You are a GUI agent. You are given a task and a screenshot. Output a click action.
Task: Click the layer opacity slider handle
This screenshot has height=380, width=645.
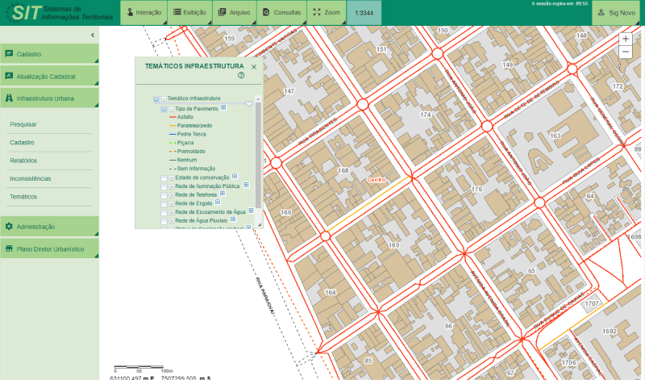pos(249,103)
